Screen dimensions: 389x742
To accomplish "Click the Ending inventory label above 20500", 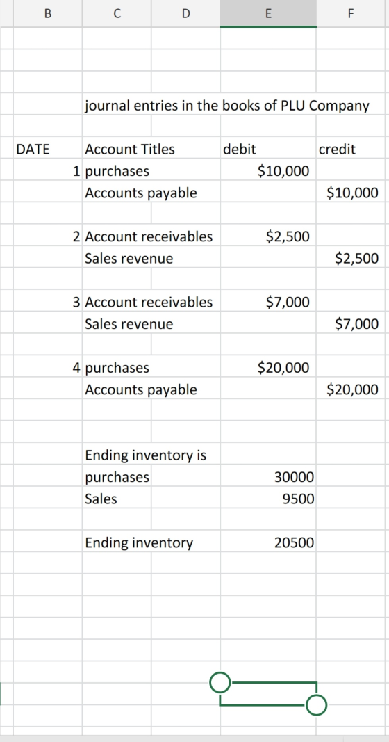I will [x=139, y=543].
